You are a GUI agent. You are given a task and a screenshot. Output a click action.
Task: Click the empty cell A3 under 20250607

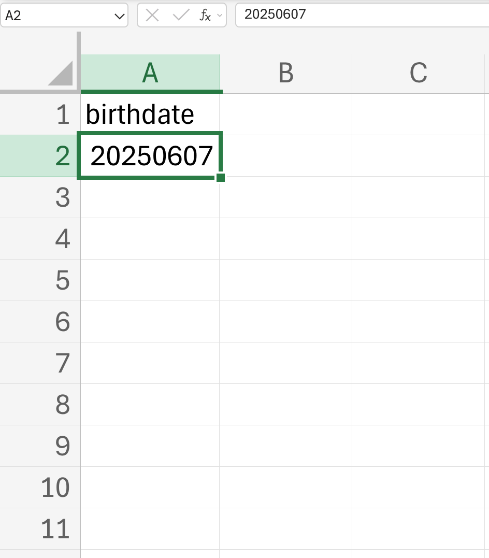(150, 197)
